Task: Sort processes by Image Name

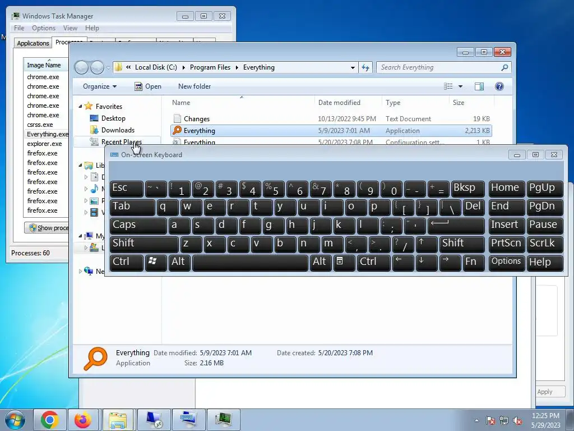Action: pos(46,65)
